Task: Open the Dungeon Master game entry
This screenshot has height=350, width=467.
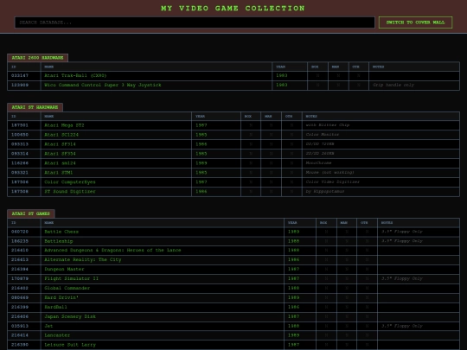Action: [64, 270]
